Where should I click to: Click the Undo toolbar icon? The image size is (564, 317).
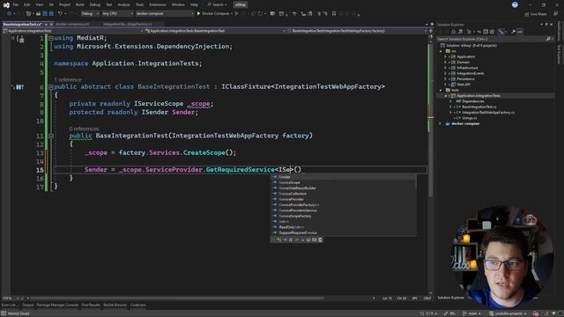pyautogui.click(x=60, y=14)
